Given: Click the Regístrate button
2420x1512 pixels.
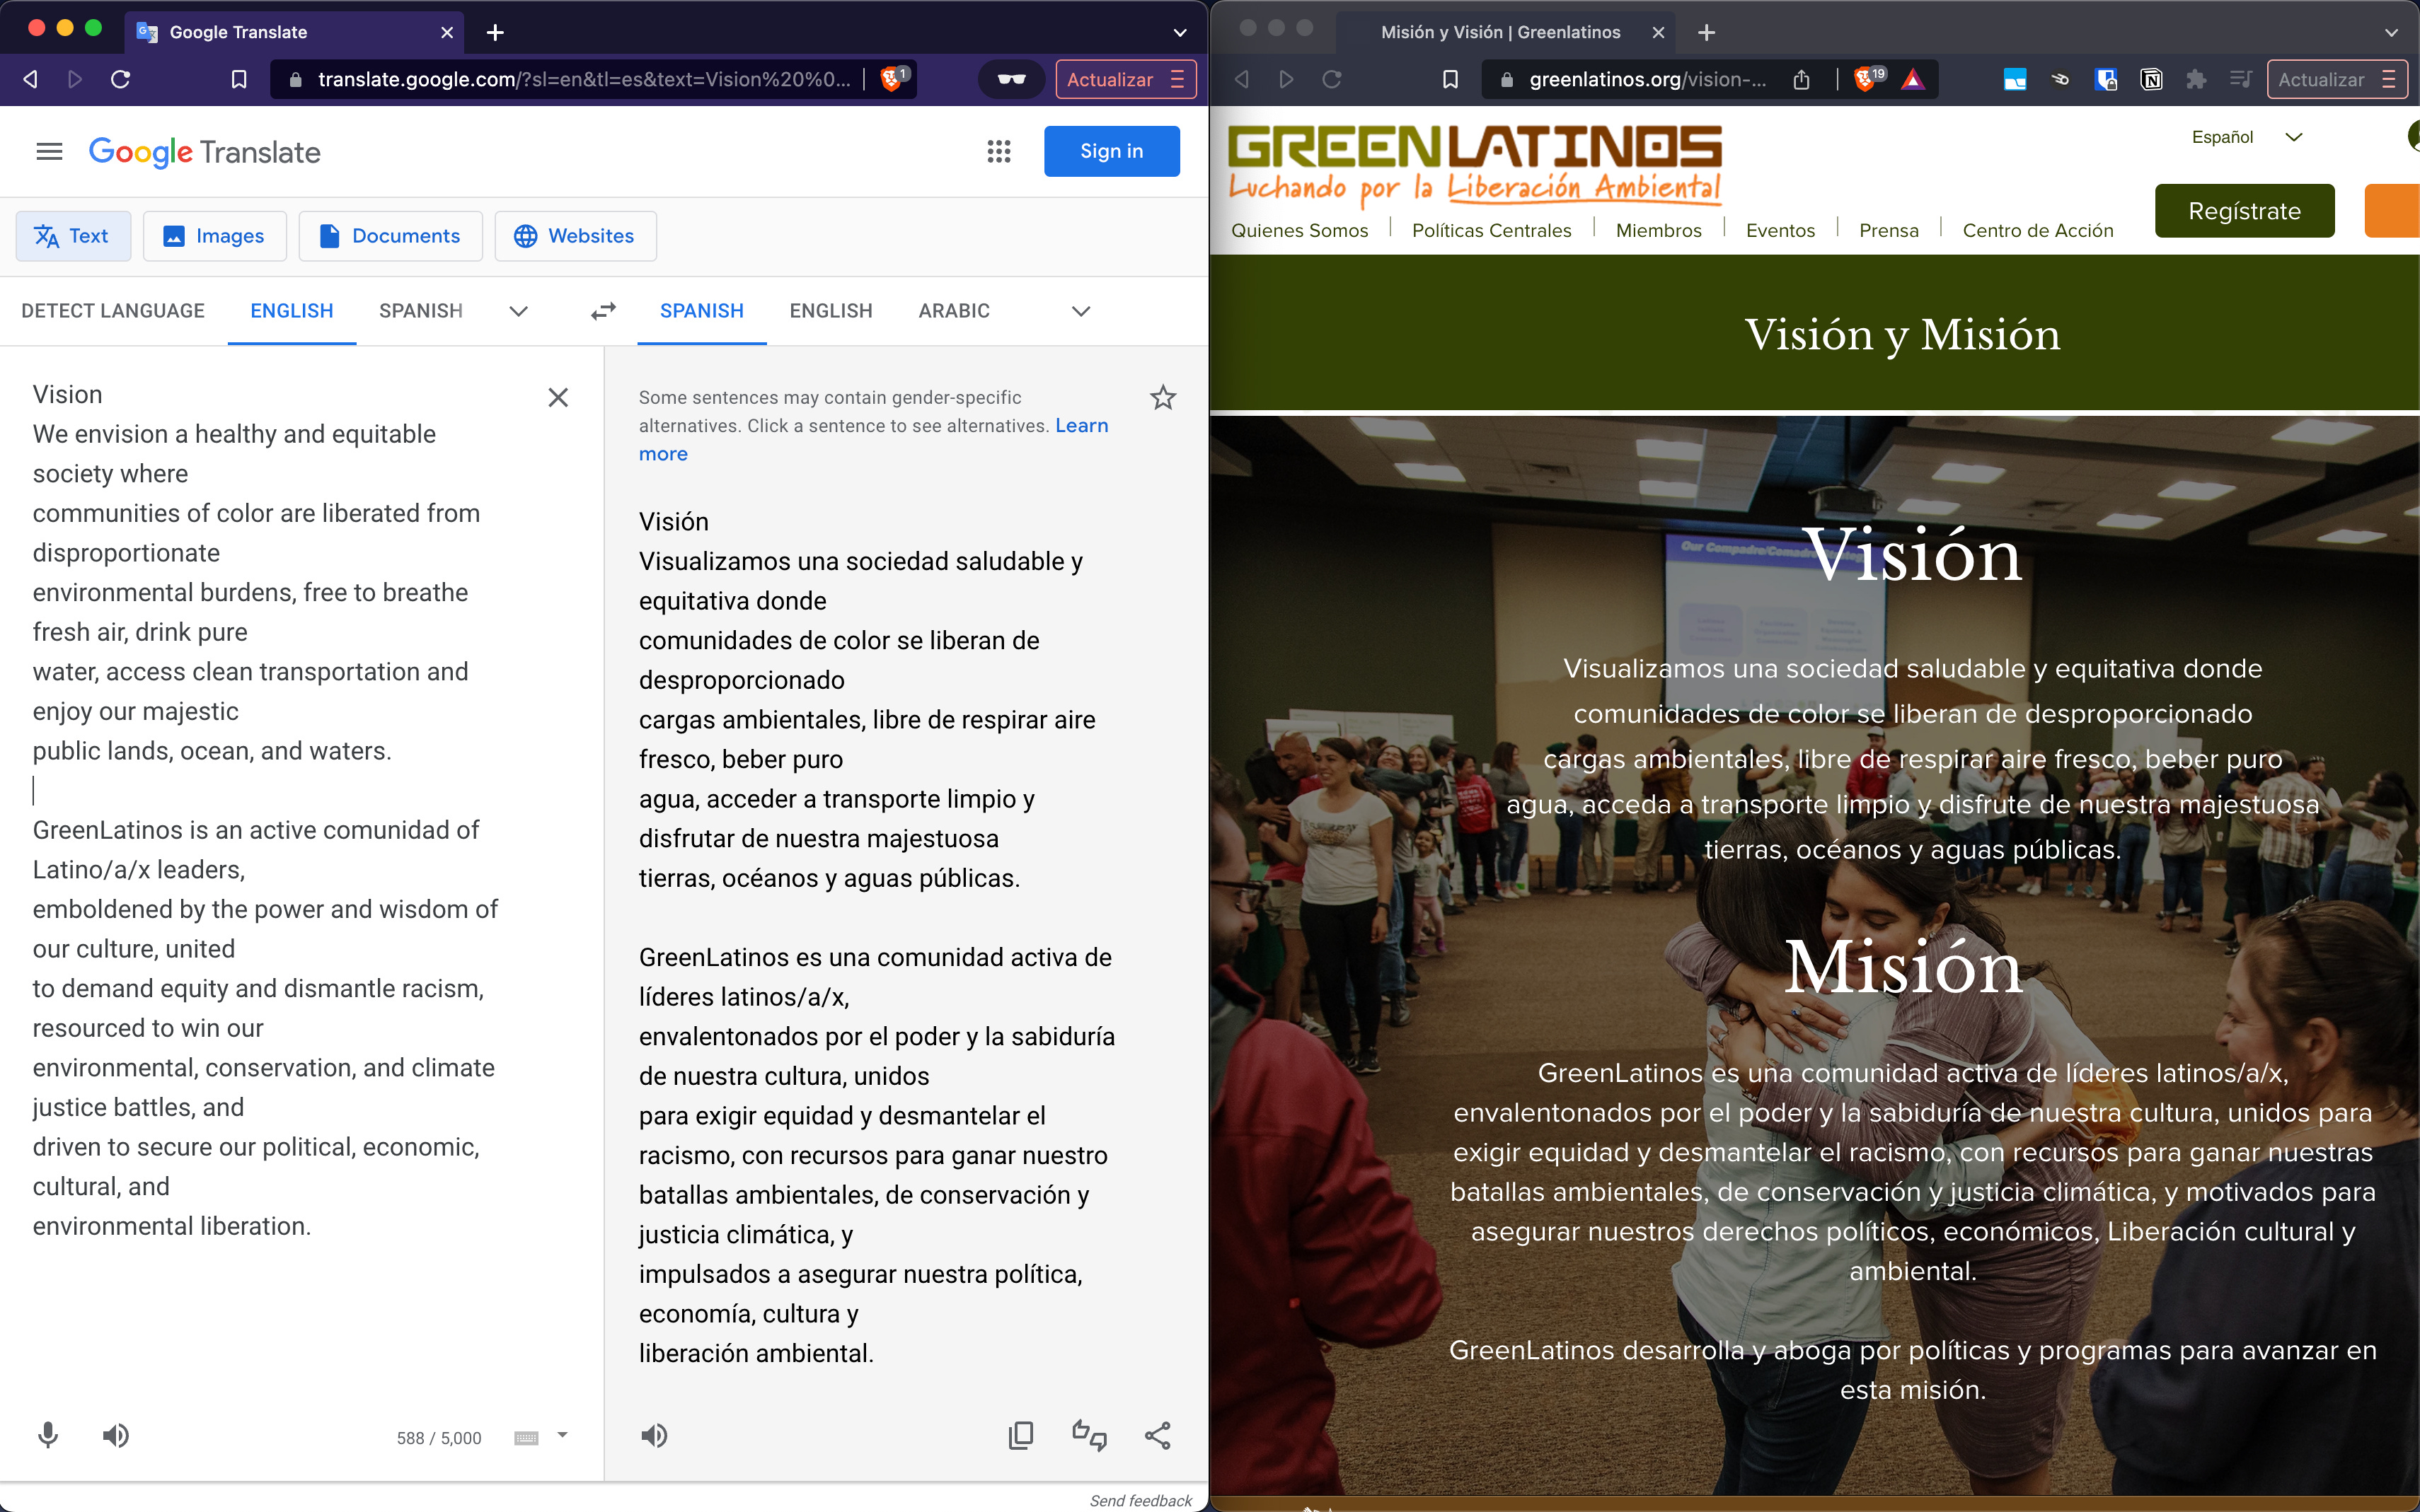Looking at the screenshot, I should coord(2245,211).
